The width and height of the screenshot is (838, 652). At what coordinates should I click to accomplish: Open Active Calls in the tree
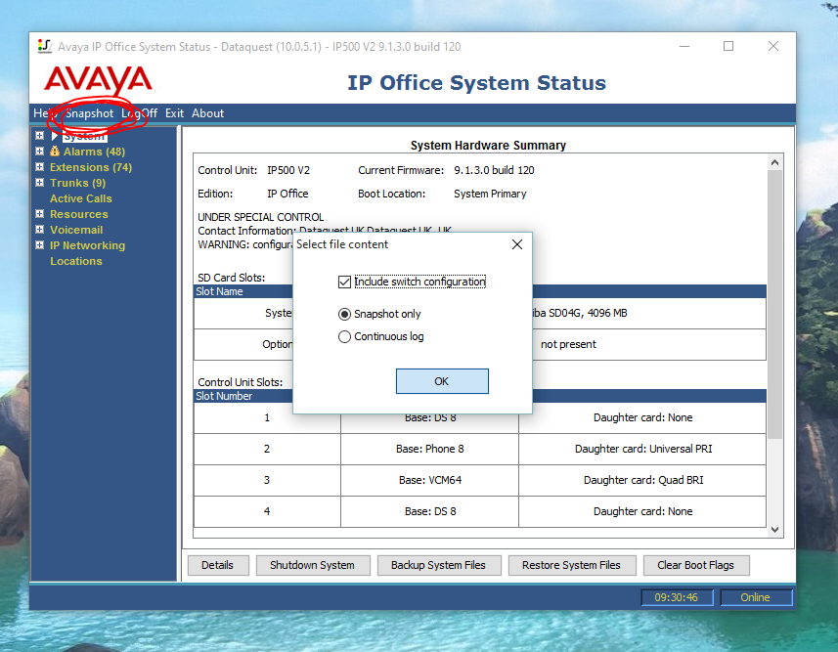pyautogui.click(x=81, y=198)
